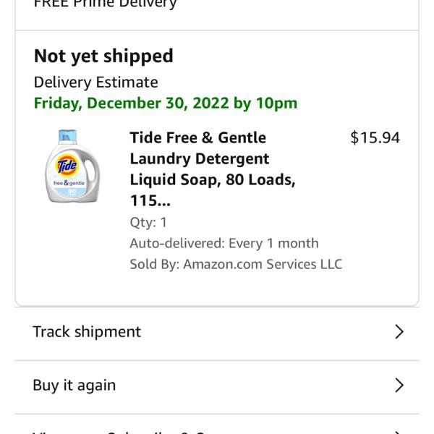Click the truncated 115... title line
Screen dimensions: 434x434
[150, 200]
